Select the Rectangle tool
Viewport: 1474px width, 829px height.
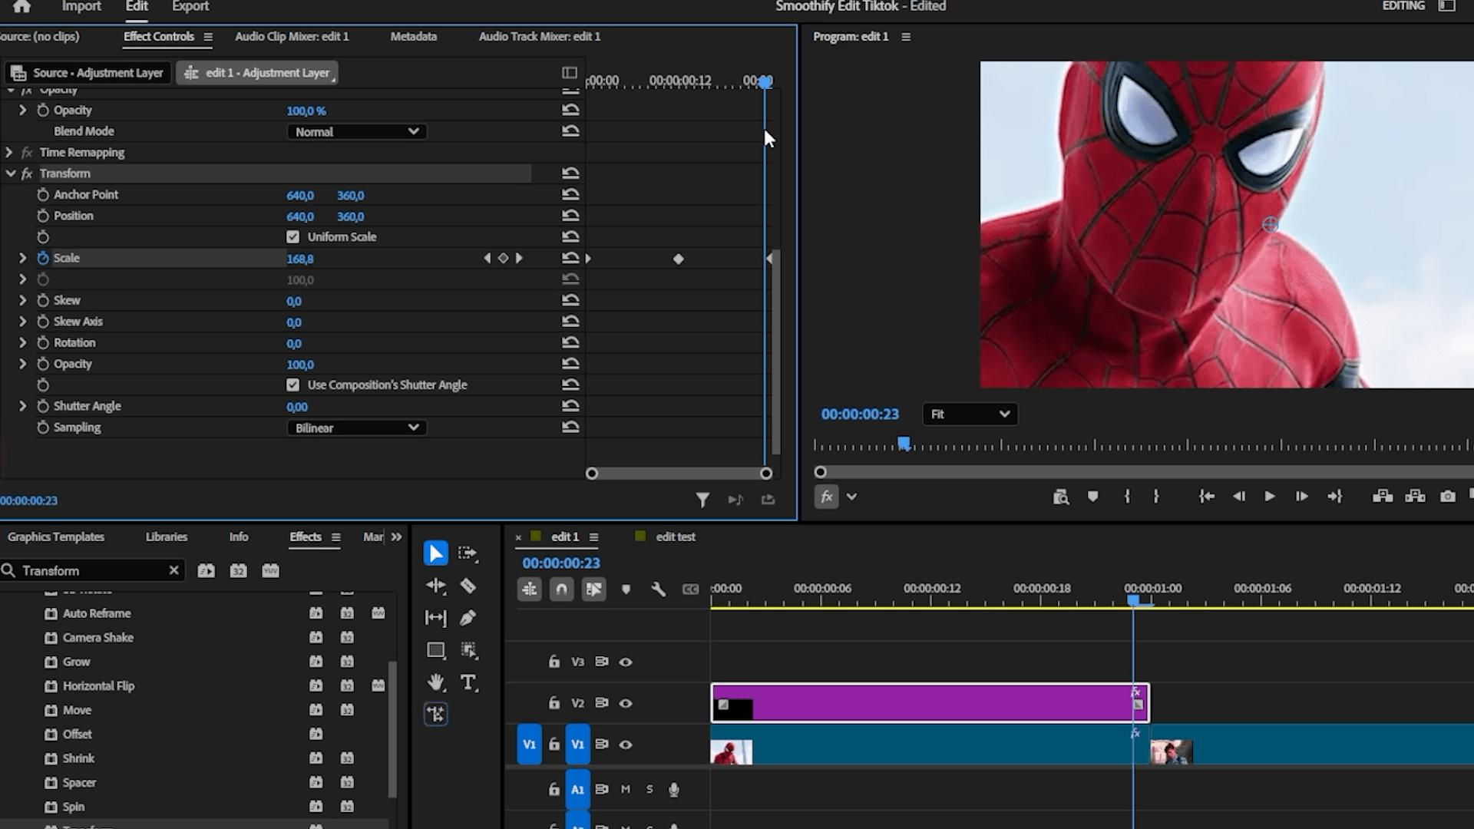pyautogui.click(x=435, y=650)
